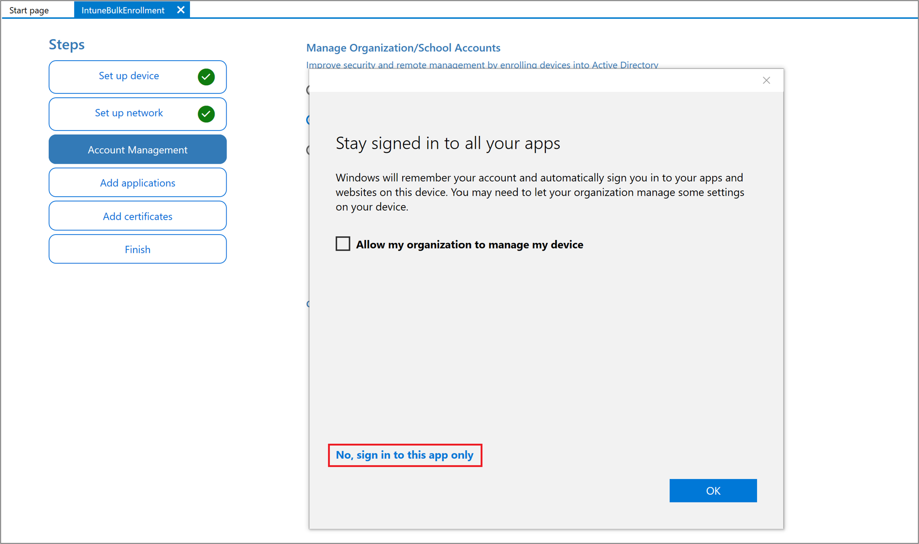Return to the Set up network step
The image size is (919, 544).
click(x=129, y=113)
